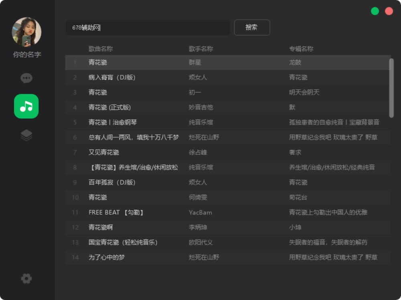Screen dimensions: 401x300
Task: Click the 你的名字 username label
Action: (27, 54)
